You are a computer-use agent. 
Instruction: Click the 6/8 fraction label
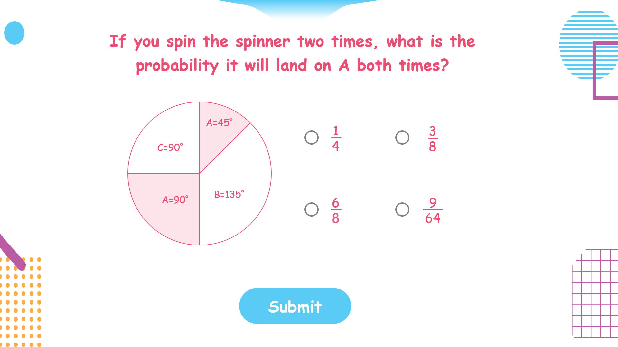[336, 210]
